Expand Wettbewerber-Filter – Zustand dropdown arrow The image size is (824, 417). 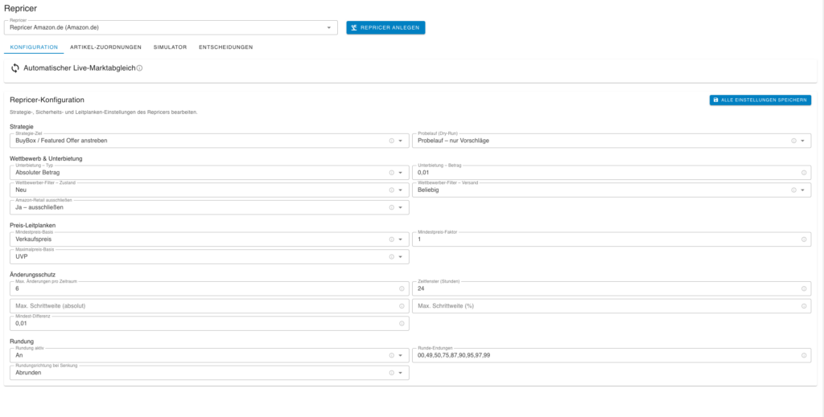[x=401, y=190]
